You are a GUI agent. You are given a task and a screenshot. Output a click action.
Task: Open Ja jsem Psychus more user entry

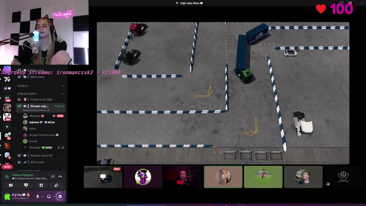[44, 135]
